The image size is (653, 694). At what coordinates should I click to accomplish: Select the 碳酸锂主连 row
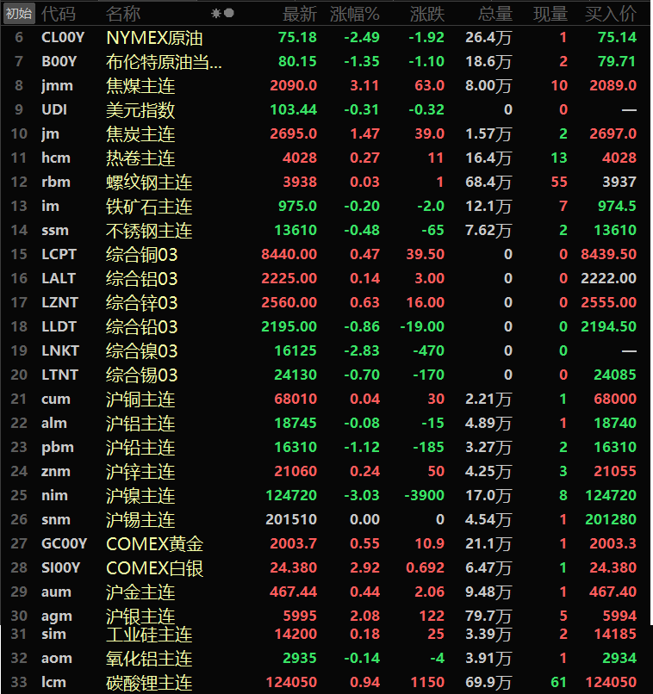326,683
